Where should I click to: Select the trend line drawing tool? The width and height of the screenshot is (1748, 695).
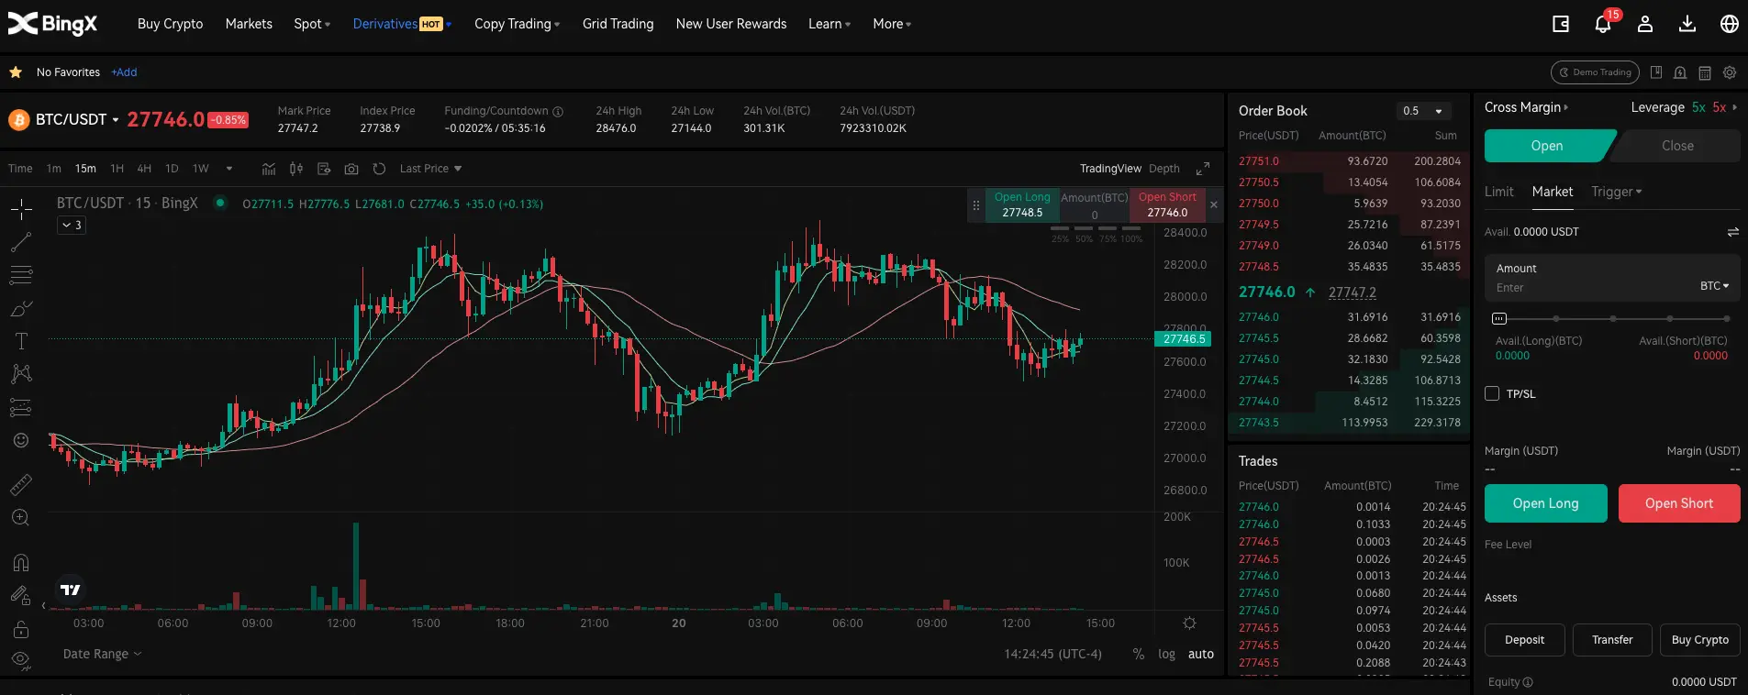coord(21,242)
